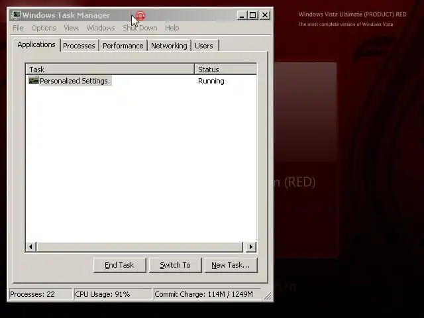Click the End Task button
Viewport: 424px width, 318px height.
119,265
